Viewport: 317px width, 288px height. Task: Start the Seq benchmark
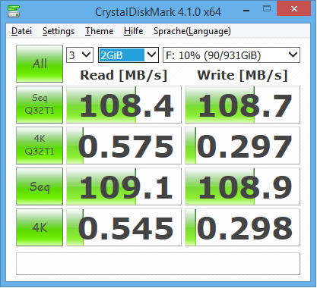40,186
